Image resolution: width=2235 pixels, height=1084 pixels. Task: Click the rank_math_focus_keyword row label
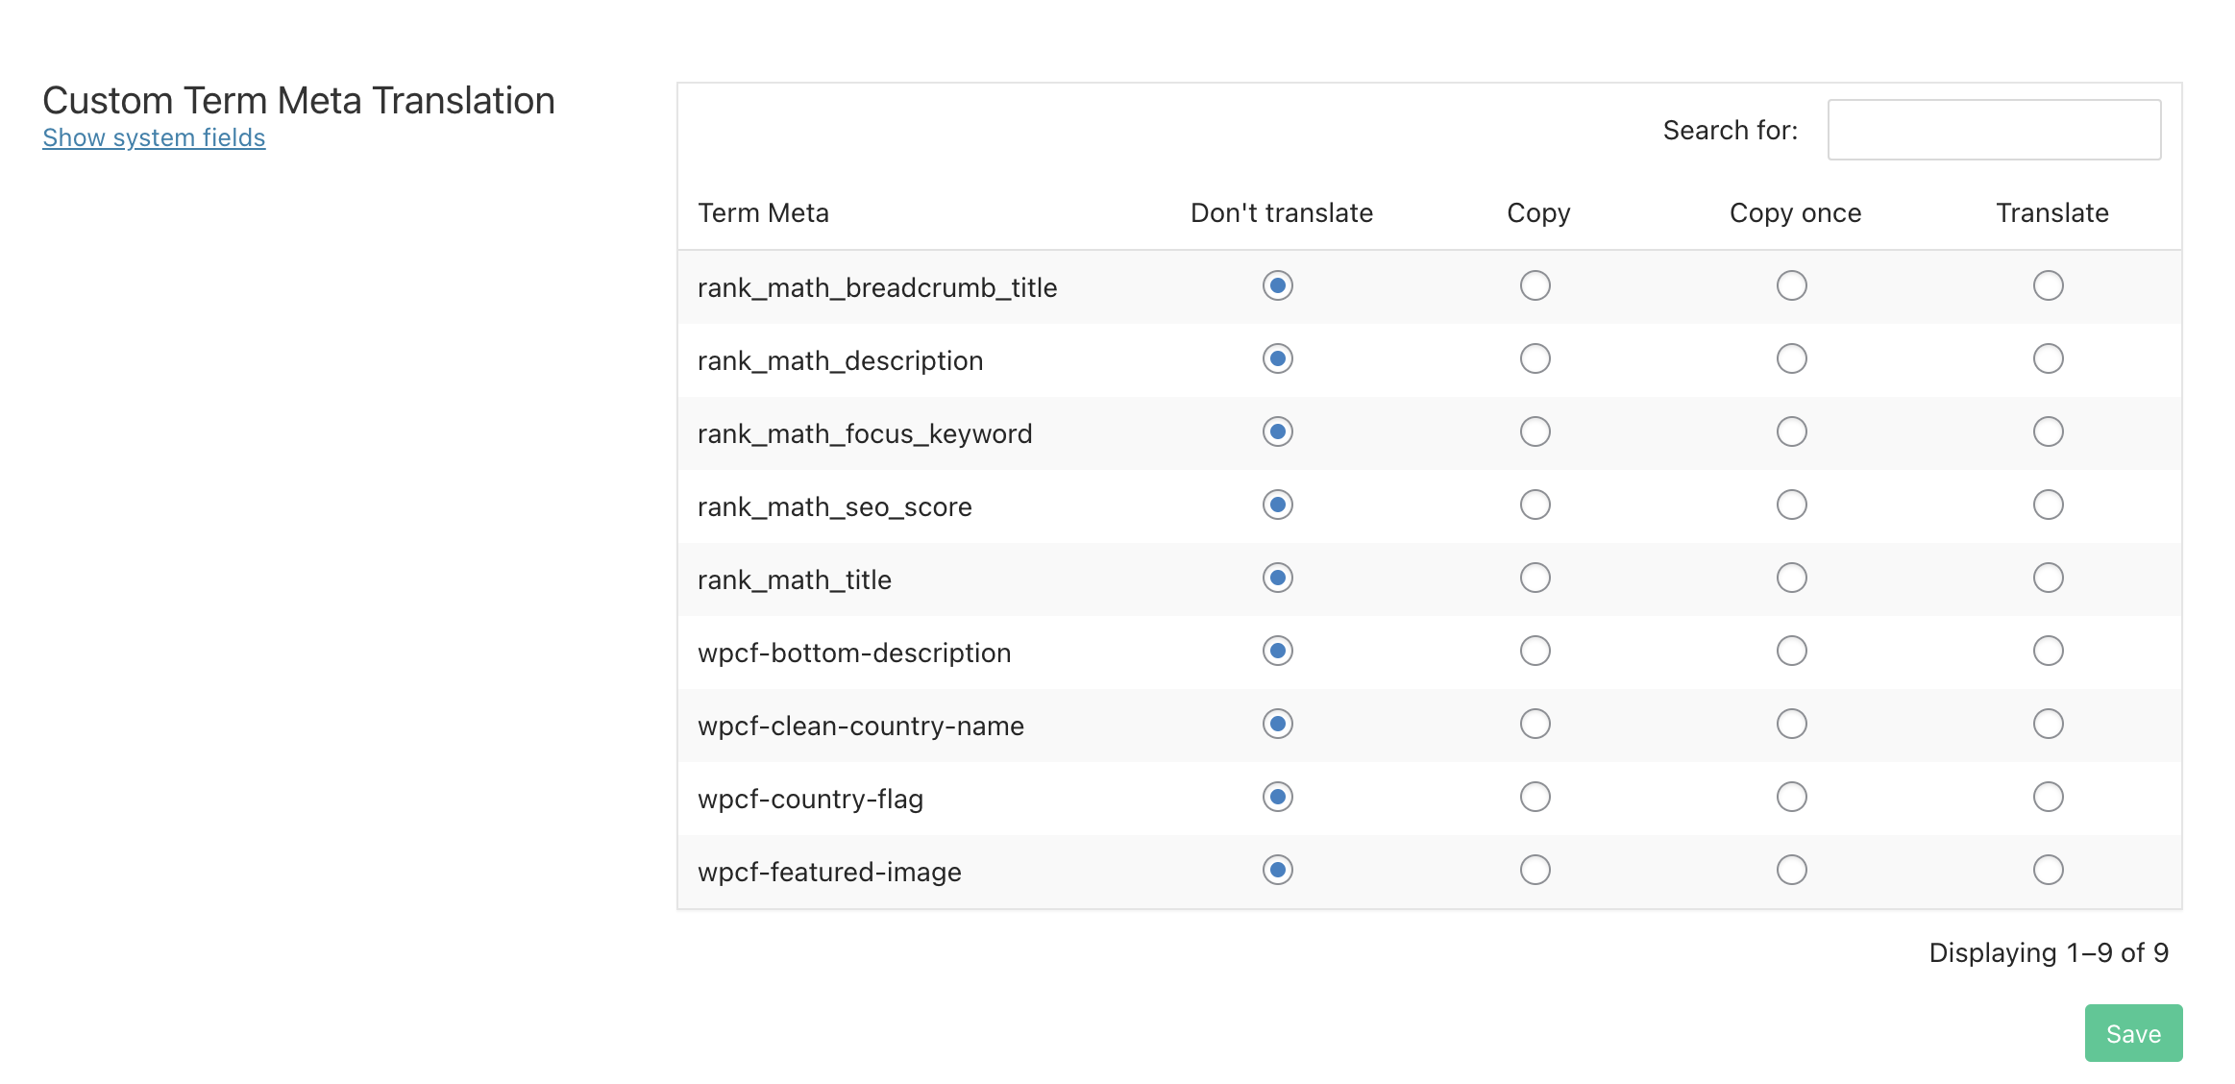[x=865, y=433]
